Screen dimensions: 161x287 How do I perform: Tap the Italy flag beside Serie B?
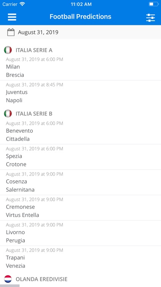pos(8,114)
